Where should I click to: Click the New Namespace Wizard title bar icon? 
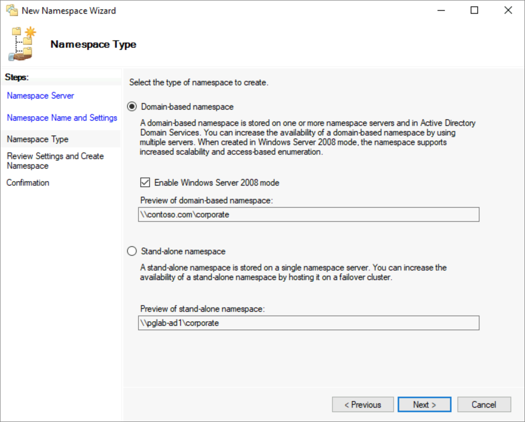point(12,10)
